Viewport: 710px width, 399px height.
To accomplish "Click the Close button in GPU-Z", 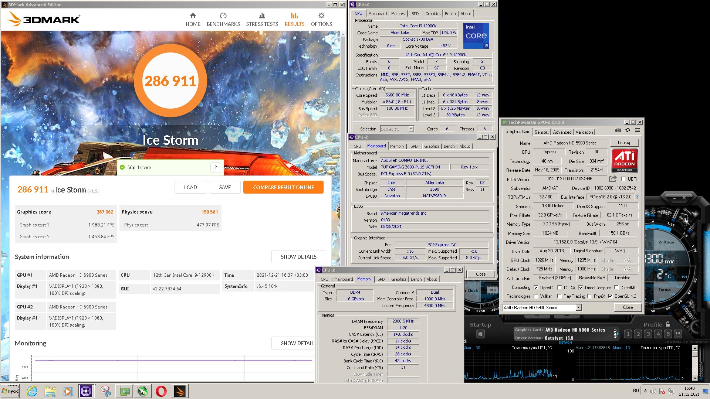I will 628,307.
